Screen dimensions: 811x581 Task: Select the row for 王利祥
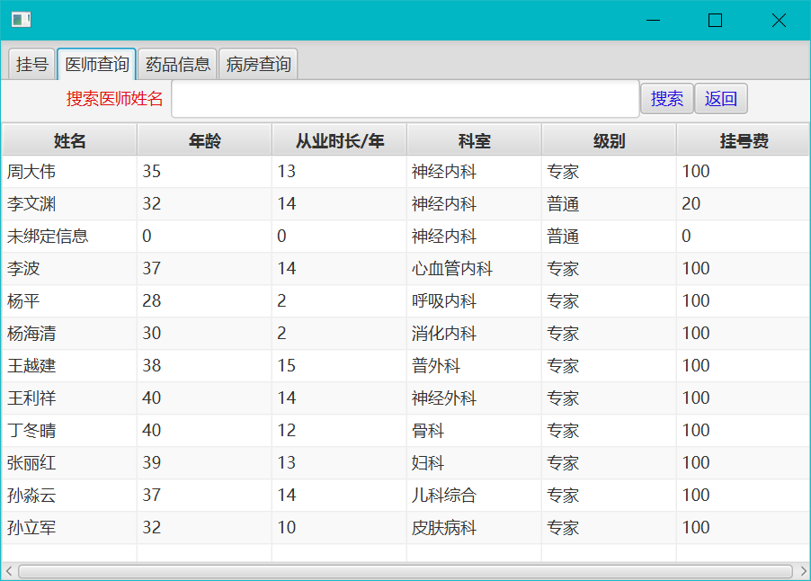click(x=405, y=398)
